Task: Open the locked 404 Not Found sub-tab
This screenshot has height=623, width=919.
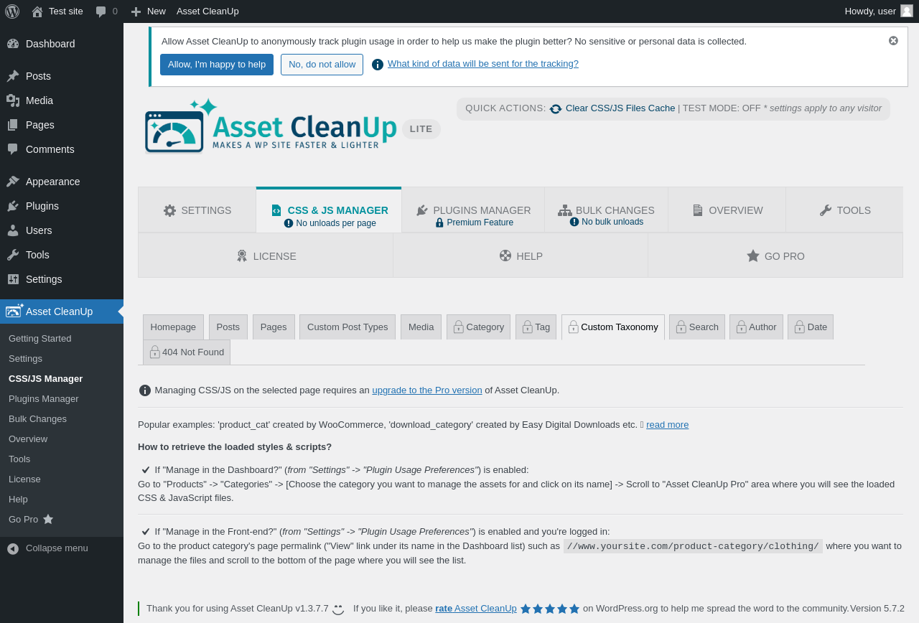Action: pos(187,352)
